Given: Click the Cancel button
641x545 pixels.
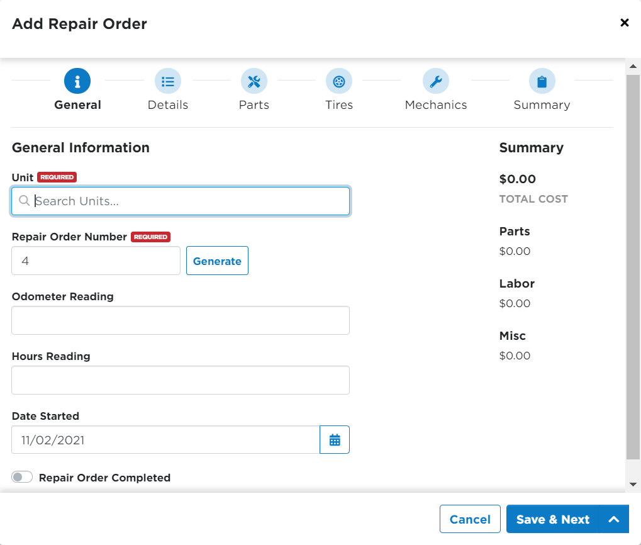Looking at the screenshot, I should coord(470,519).
